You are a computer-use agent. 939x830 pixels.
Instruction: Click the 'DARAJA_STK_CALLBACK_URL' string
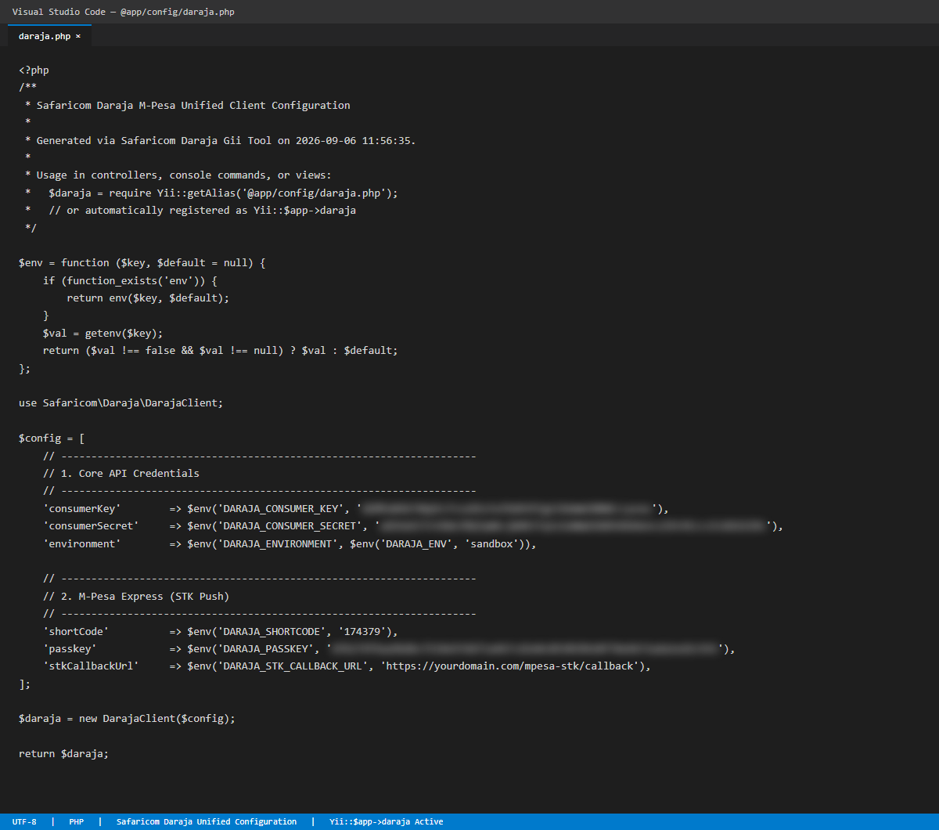tap(293, 666)
